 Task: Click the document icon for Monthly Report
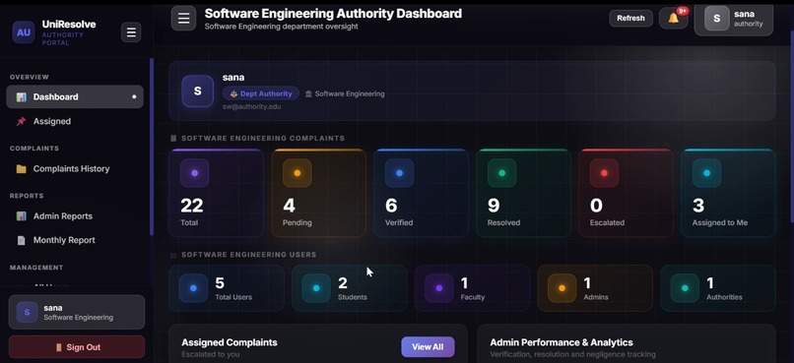21,240
